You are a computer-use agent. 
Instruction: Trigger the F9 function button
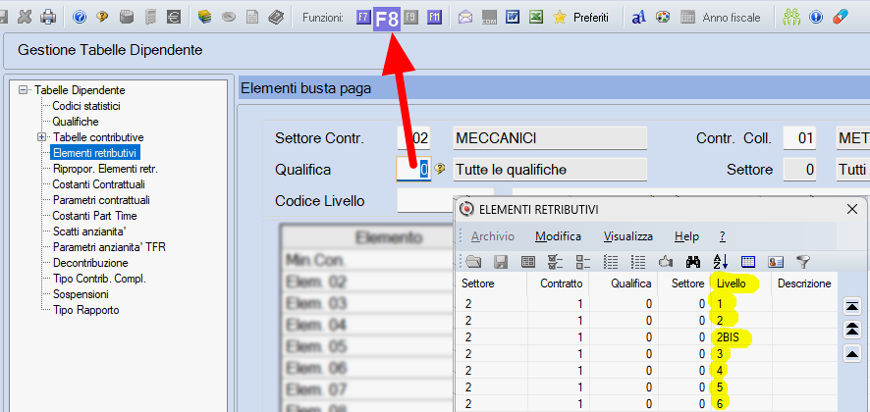tap(410, 18)
